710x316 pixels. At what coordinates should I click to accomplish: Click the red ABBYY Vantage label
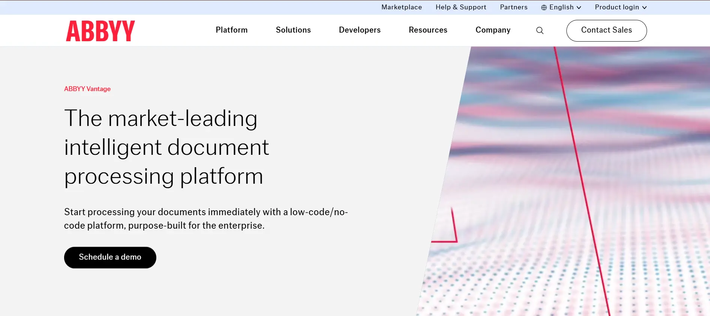point(87,89)
